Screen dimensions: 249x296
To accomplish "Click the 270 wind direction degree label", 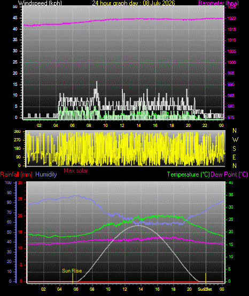I will 17,140.
